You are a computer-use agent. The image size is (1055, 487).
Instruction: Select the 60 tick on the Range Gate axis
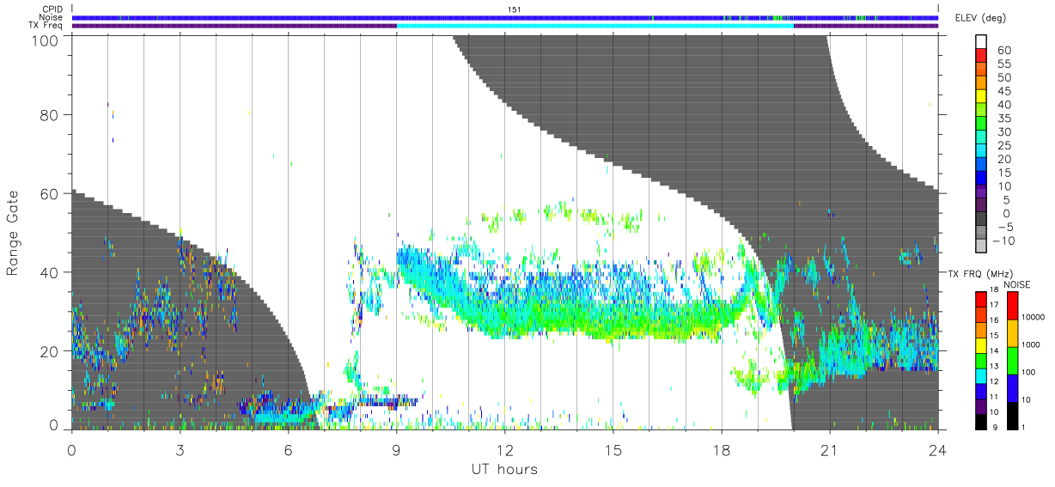coord(50,193)
